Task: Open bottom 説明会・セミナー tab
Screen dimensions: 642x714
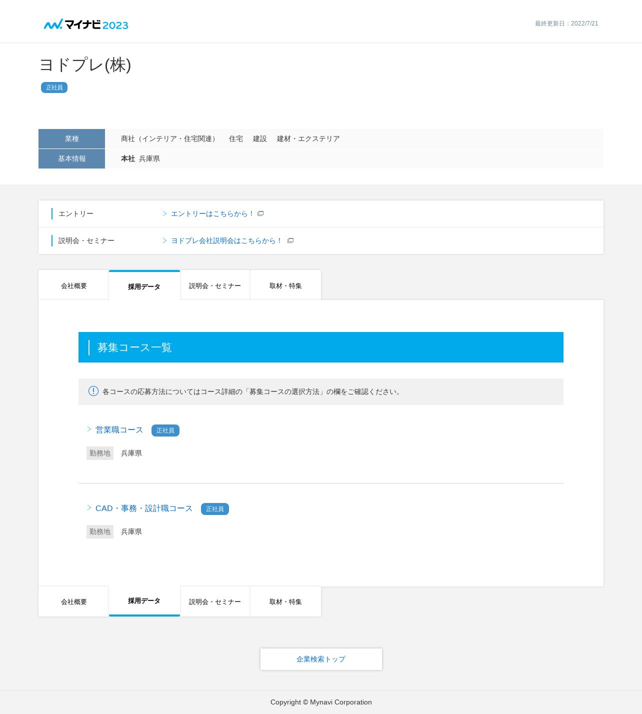Action: (x=215, y=601)
